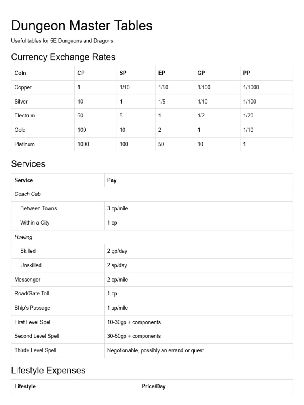Select the Between Towns service entry
The width and height of the screenshot is (304, 405).
tap(38, 208)
